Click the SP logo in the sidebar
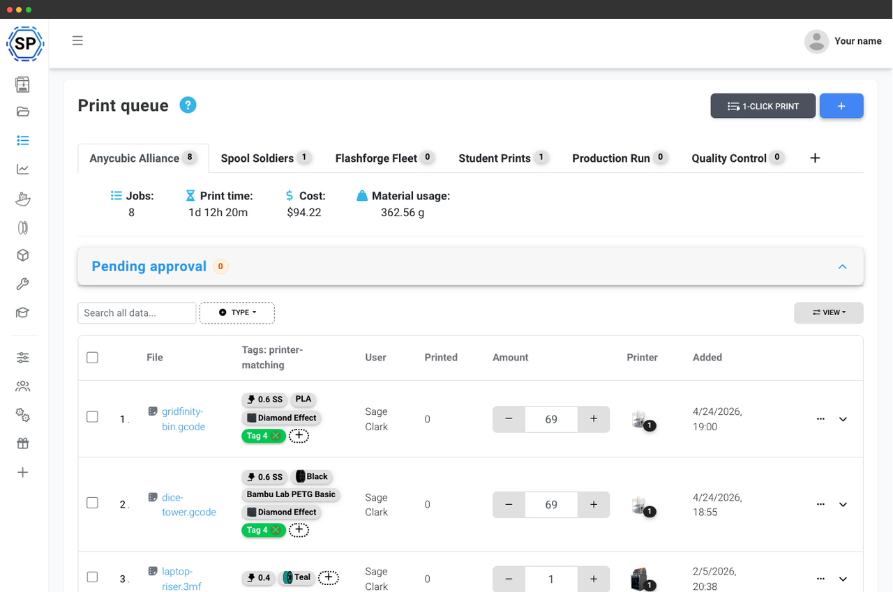The image size is (893, 592). pyautogui.click(x=25, y=44)
